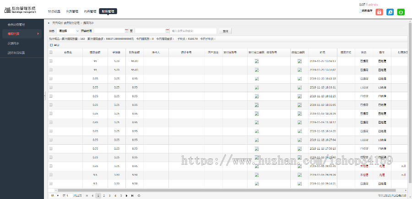This screenshot has width=412, height=199.
Task: Open WeChat QR image in 09:14:21 row
Action: pyautogui.click(x=299, y=183)
